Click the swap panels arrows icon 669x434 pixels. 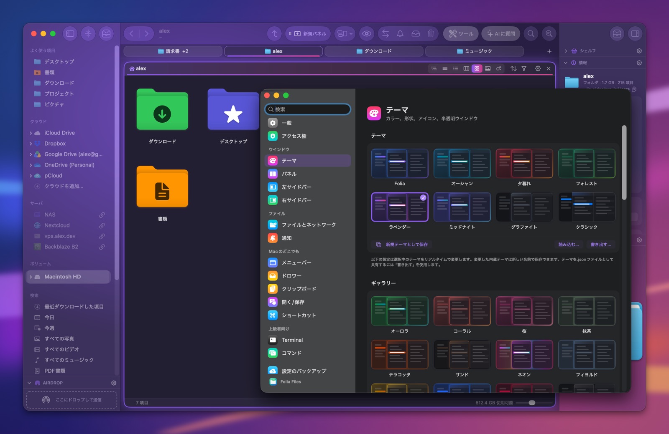[386, 34]
